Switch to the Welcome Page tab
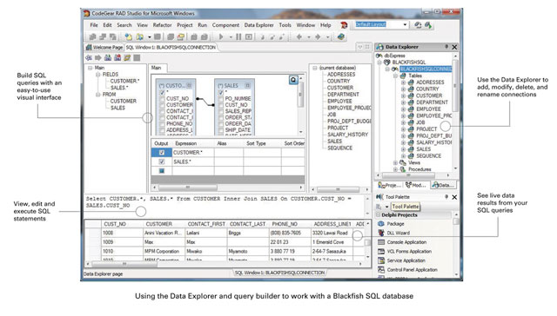 tap(104, 47)
